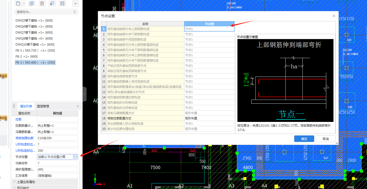Select row 8 平板式筏形基础顶部高差节点
Image resolution: width=367 pixels, height=189 pixels.
pyautogui.click(x=145, y=66)
